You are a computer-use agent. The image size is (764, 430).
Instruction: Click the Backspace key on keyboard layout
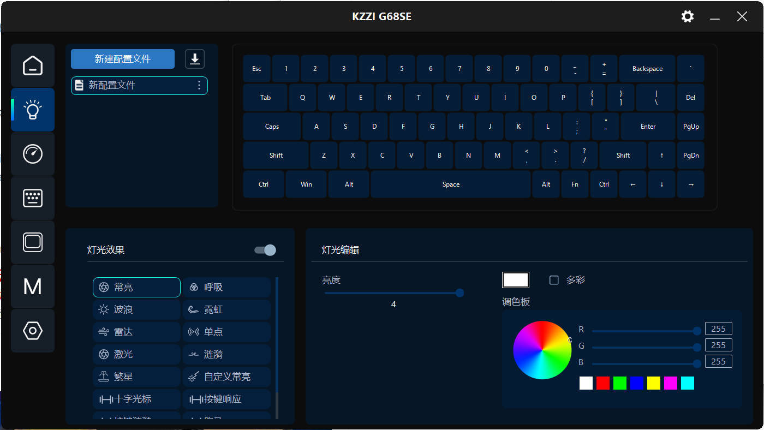[x=648, y=69]
